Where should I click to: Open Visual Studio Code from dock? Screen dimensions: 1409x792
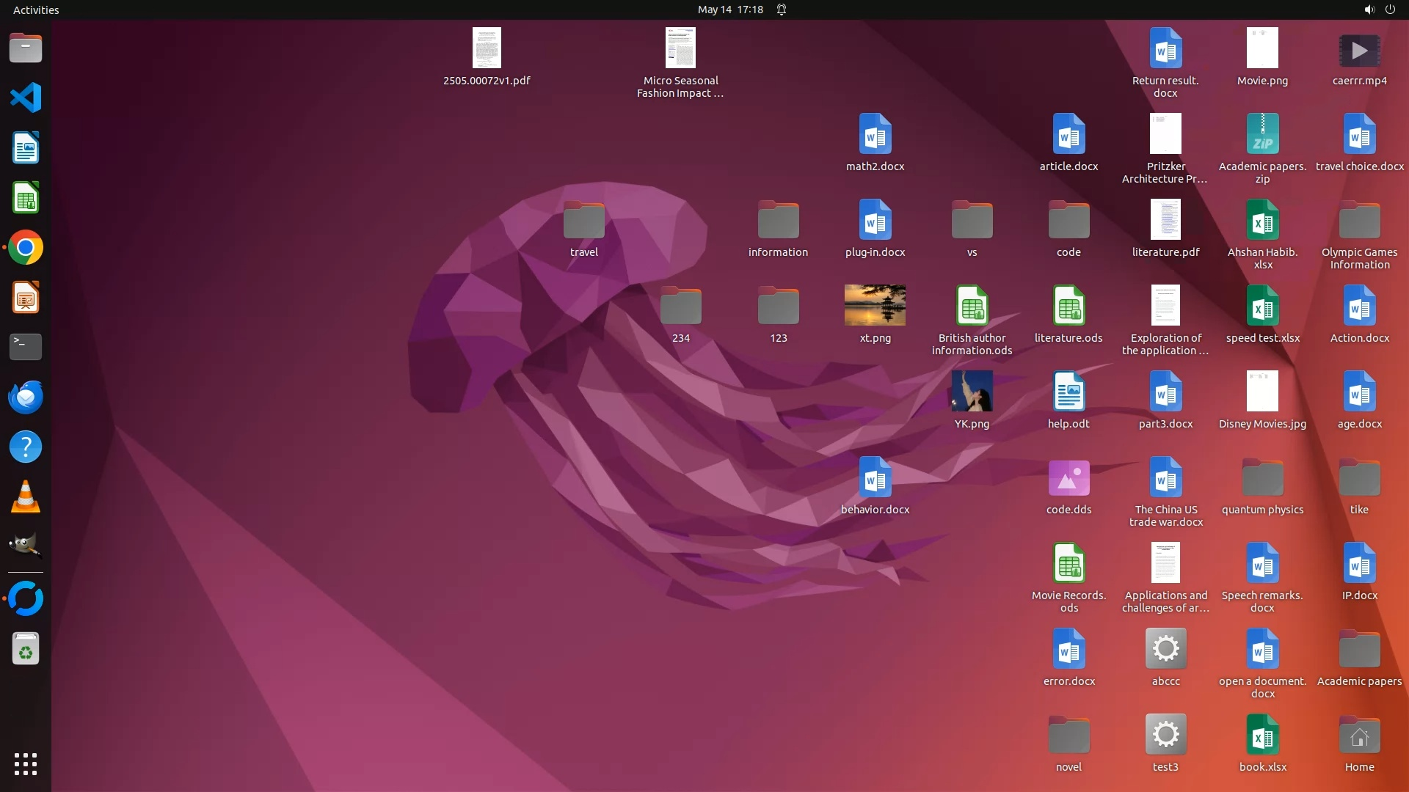26,98
